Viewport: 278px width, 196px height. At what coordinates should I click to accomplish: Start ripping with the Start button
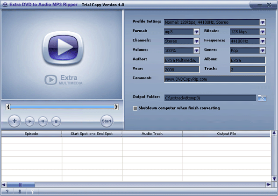coord(107,121)
